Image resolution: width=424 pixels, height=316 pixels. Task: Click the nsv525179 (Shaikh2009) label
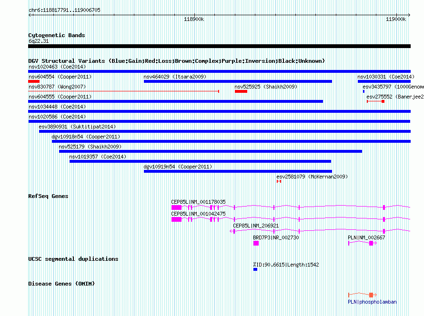90,147
